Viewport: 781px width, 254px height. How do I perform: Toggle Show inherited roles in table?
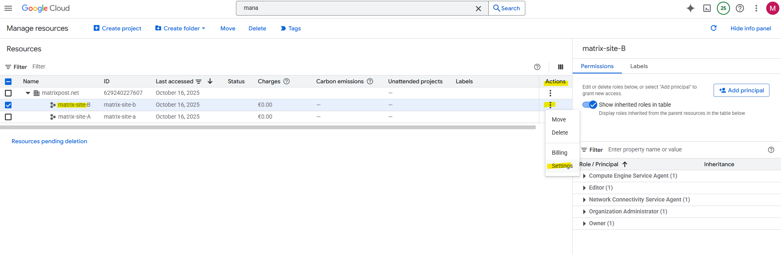tap(590, 105)
